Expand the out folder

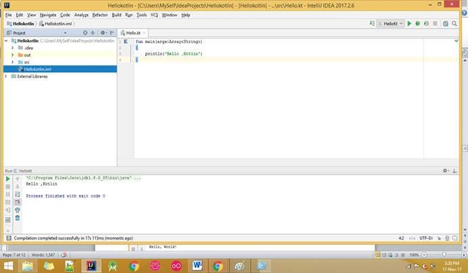coord(13,55)
